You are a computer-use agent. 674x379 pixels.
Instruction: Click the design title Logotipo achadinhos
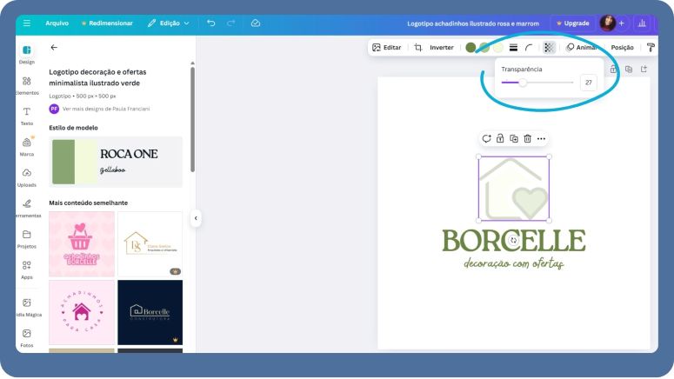pyautogui.click(x=473, y=23)
